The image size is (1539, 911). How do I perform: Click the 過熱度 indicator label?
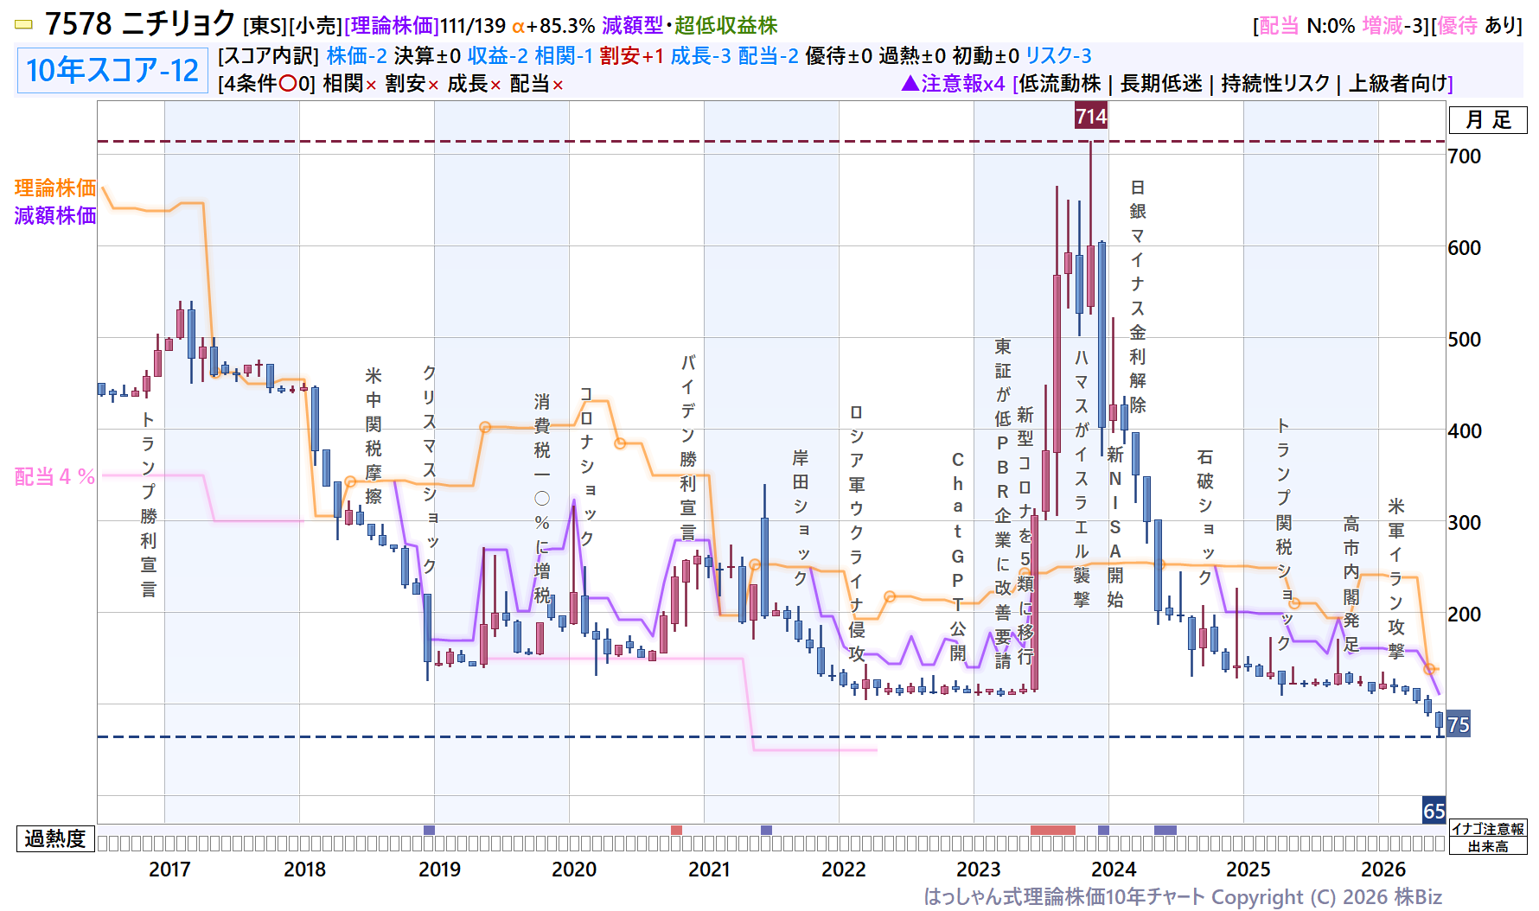(x=55, y=838)
